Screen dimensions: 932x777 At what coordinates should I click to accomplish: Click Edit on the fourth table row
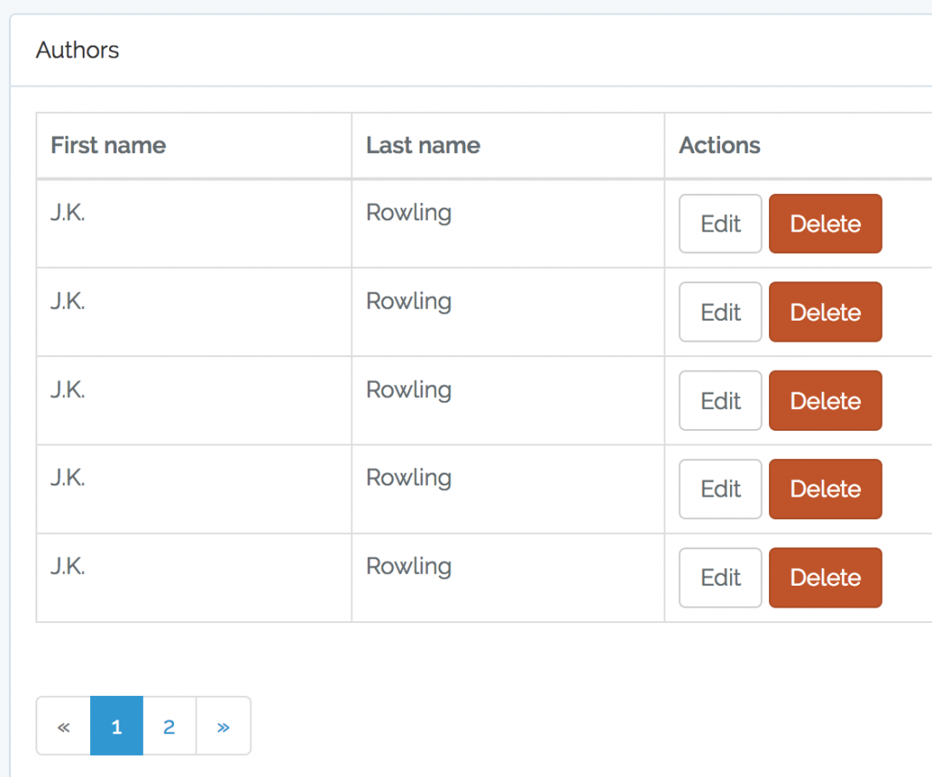(x=720, y=488)
